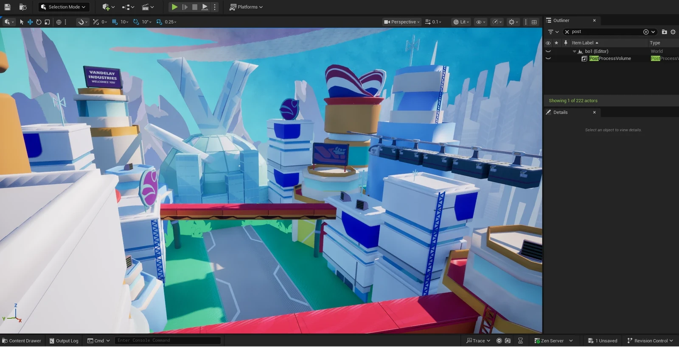Click the star column header in Outliner

click(556, 43)
